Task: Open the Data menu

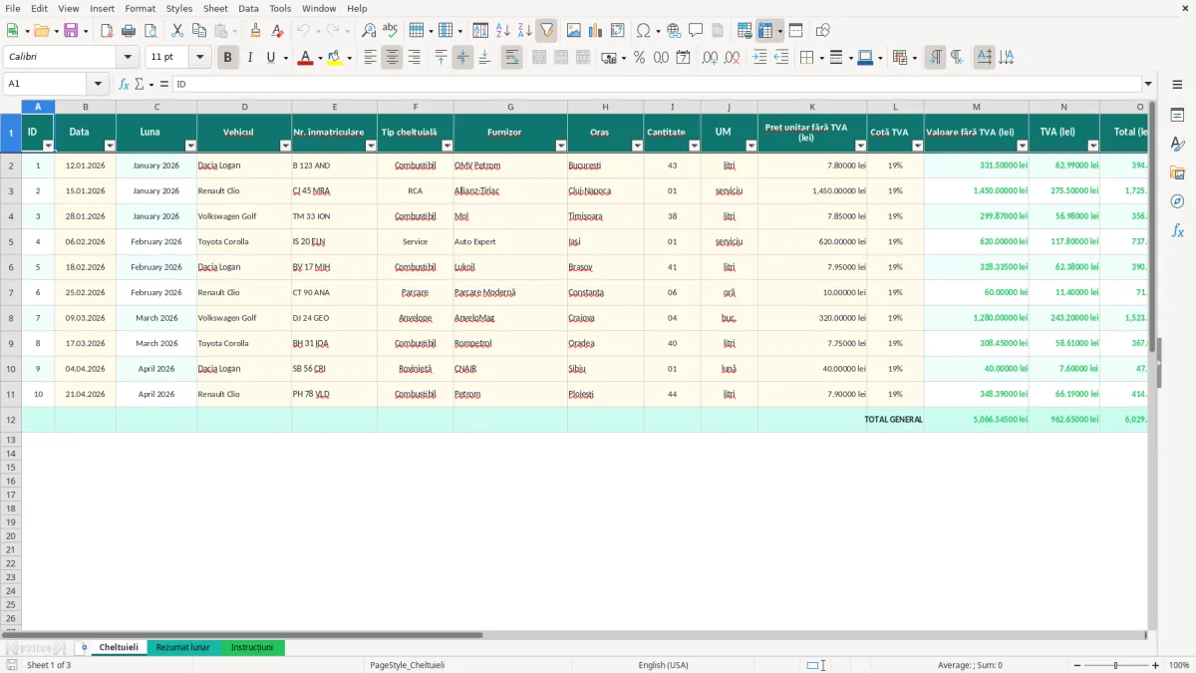Action: coord(248,8)
